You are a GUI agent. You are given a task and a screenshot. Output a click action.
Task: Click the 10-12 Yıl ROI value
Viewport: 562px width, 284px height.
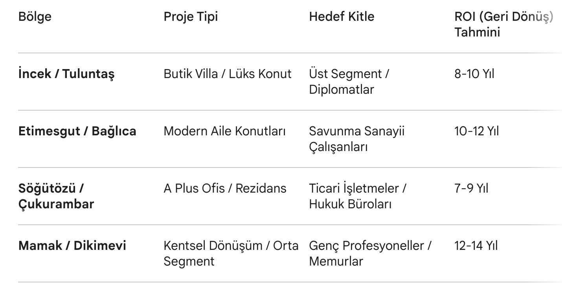coord(476,131)
